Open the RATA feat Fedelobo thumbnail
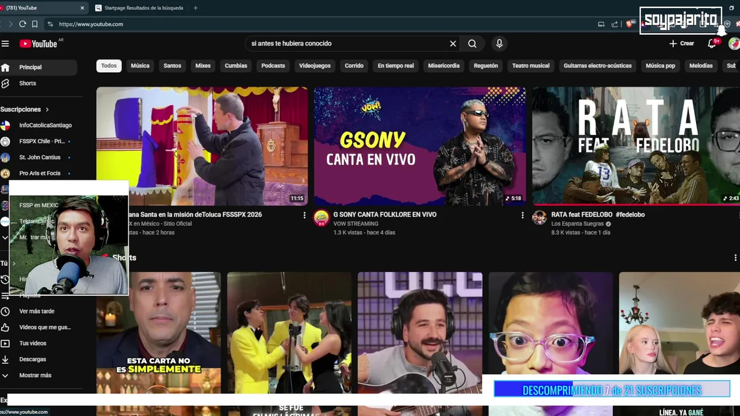 click(636, 146)
